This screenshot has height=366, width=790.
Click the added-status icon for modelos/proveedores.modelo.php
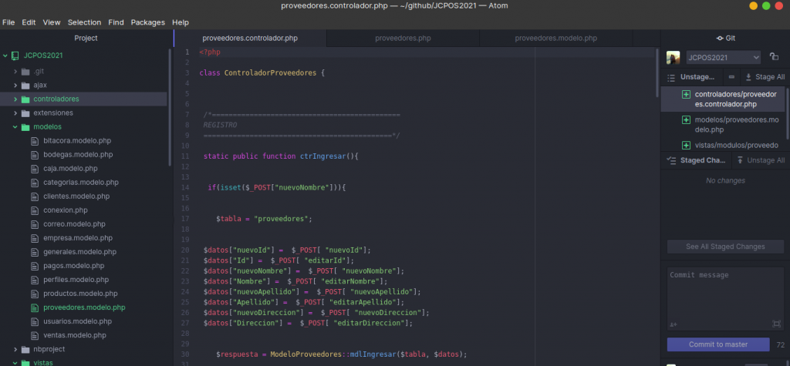point(686,120)
